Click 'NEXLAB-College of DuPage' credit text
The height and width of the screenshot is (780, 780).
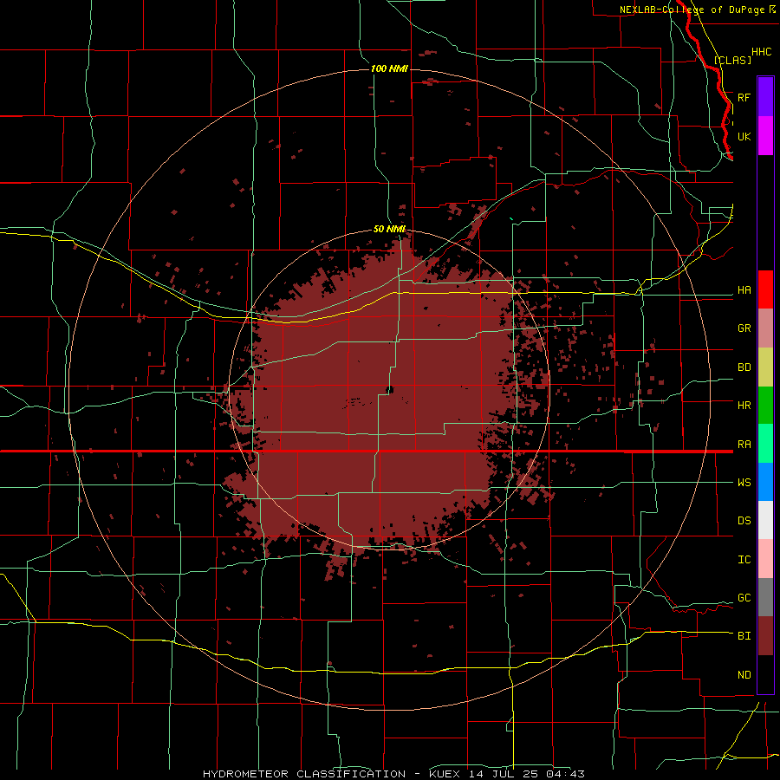[692, 10]
